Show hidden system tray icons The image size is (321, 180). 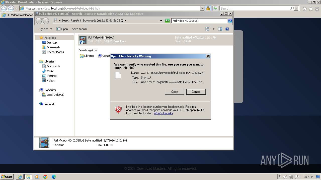280,177
